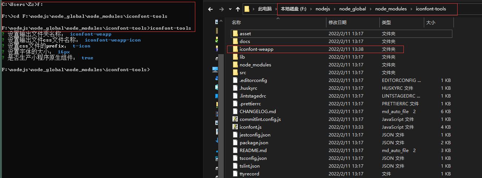Navigate to node_modules in breadcrumb
Image resolution: width=482 pixels, height=178 pixels.
(391, 9)
